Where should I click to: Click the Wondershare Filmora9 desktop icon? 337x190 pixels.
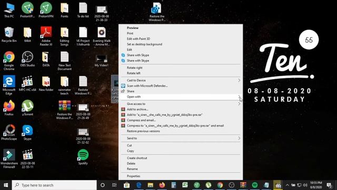coord(9,158)
